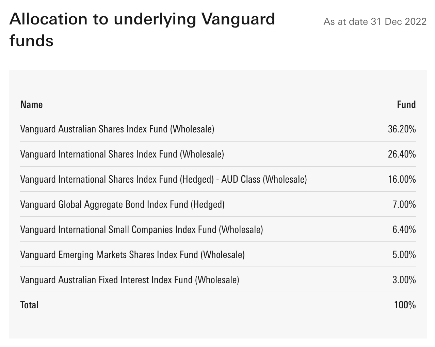Click the 36.20% allocation value

pyautogui.click(x=402, y=129)
